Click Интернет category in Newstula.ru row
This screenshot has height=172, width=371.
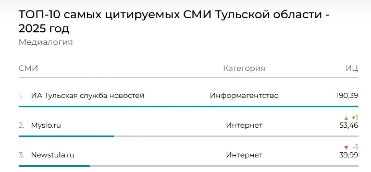point(244,155)
